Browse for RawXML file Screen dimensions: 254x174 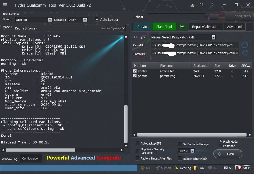click(245, 45)
